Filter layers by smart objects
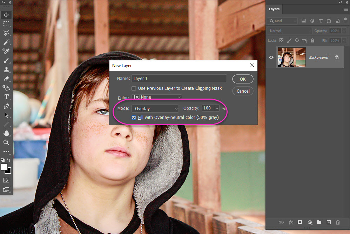Image resolution: width=350 pixels, height=234 pixels. coord(338,21)
